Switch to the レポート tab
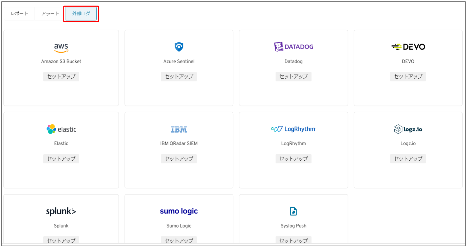The width and height of the screenshot is (467, 247). click(x=19, y=13)
